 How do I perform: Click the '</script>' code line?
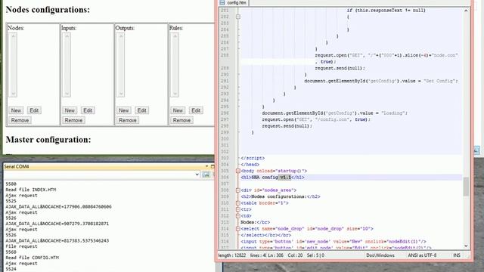coord(253,158)
